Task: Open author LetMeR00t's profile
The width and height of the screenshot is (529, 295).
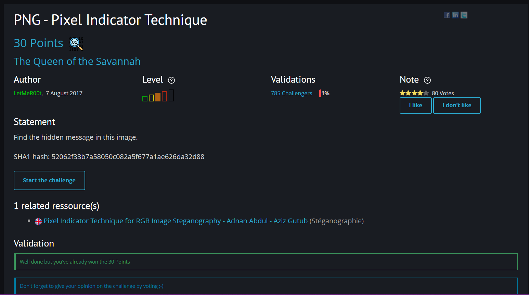Action: click(27, 93)
